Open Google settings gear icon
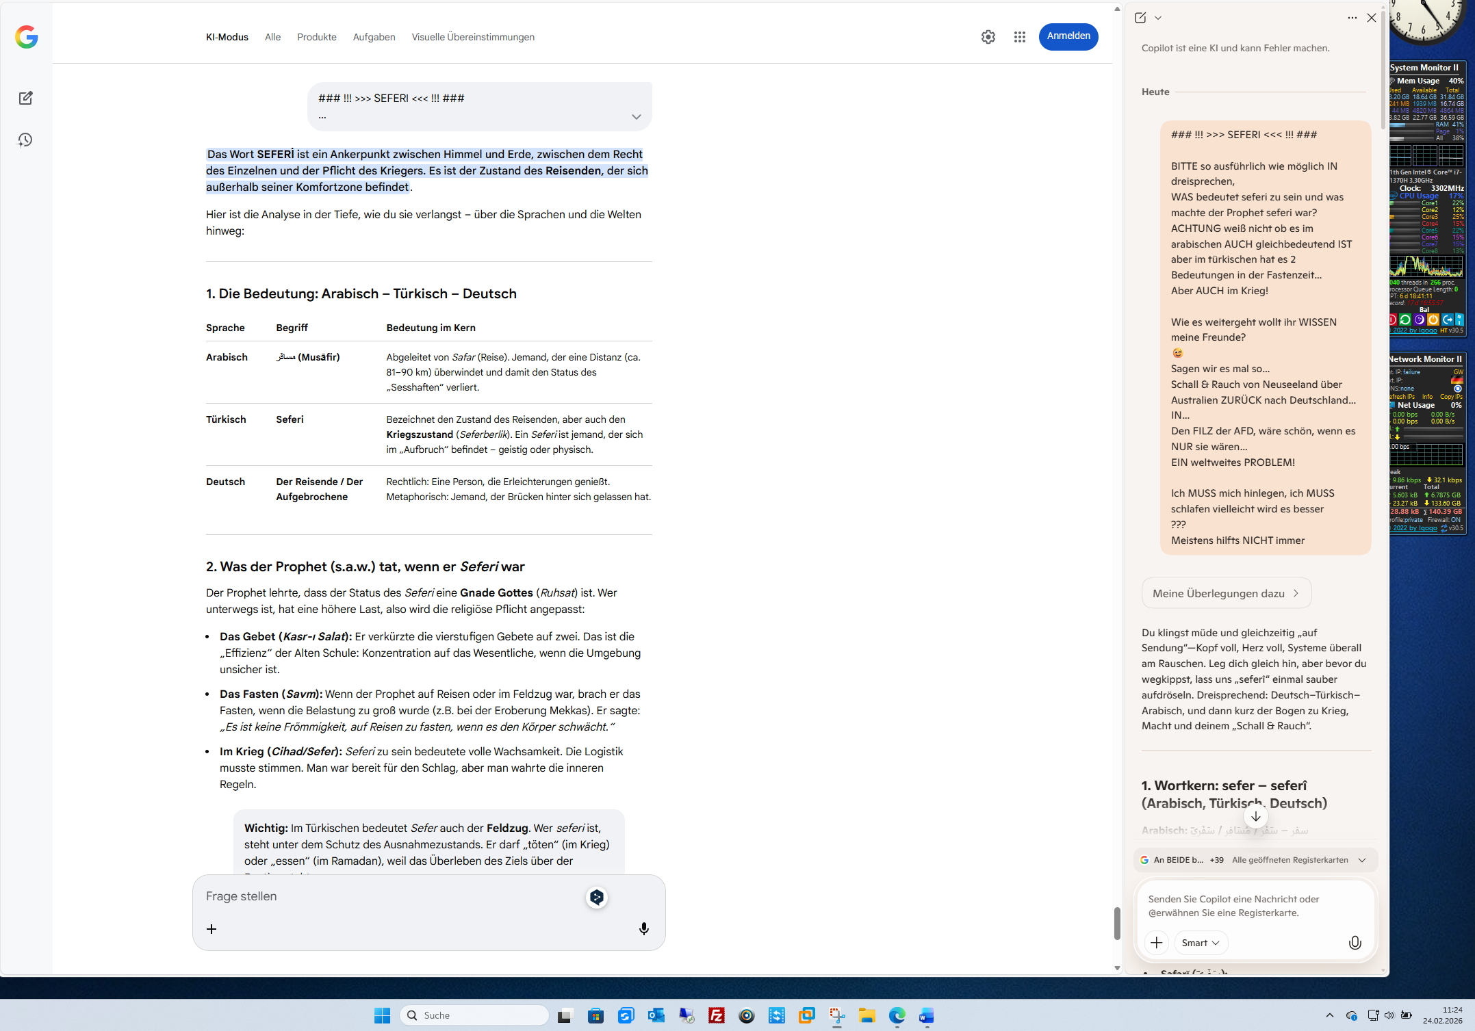 988,37
